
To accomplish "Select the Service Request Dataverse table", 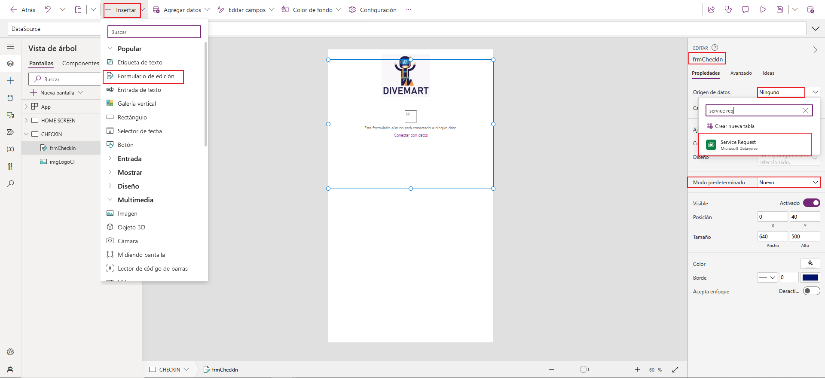I will (x=755, y=145).
